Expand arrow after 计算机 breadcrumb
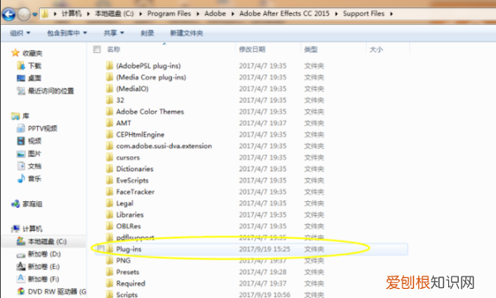Image resolution: width=496 pixels, height=298 pixels. (x=88, y=14)
